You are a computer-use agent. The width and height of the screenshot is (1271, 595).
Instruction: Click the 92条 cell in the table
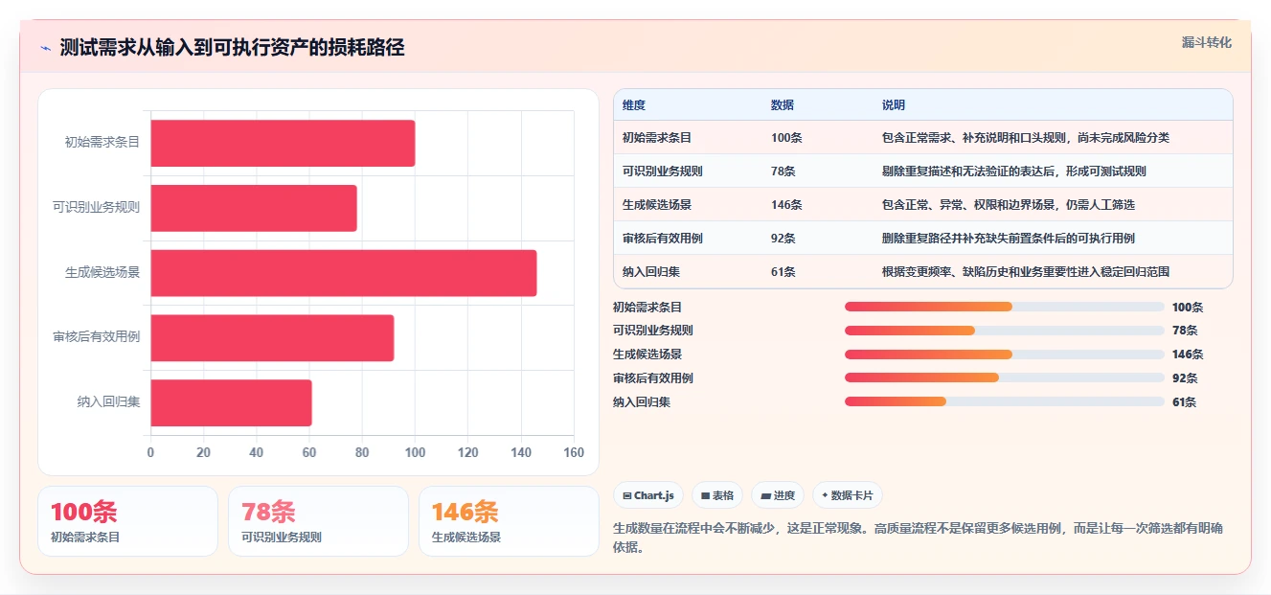783,239
